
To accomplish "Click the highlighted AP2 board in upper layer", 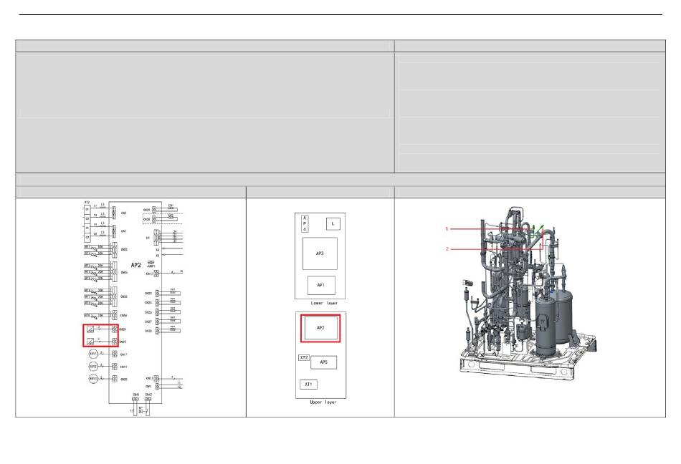I will tap(320, 328).
